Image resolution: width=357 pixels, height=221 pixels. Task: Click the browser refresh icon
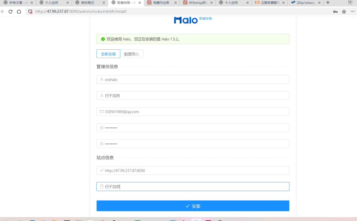[10, 12]
